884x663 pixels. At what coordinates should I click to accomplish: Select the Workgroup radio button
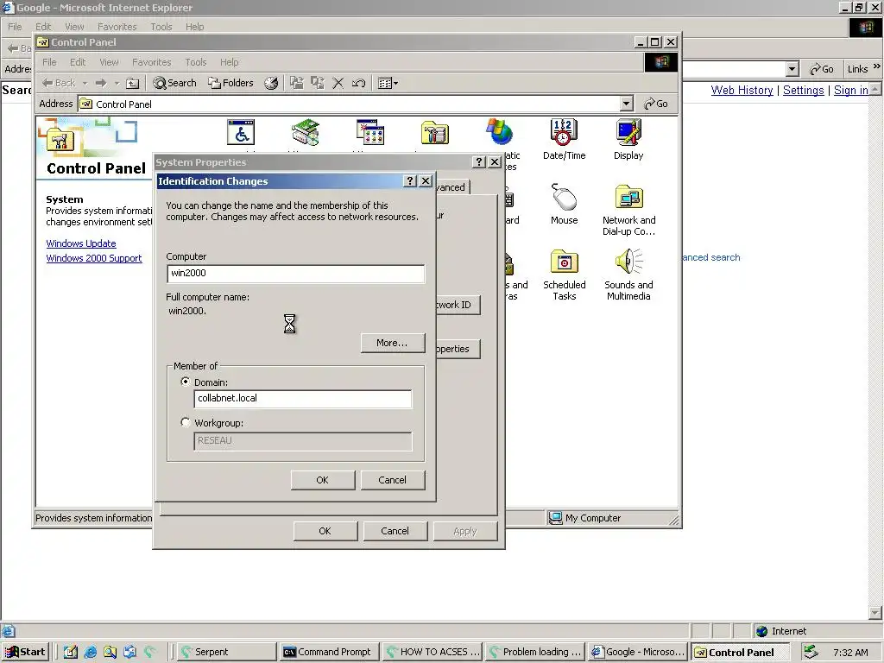pyautogui.click(x=185, y=422)
